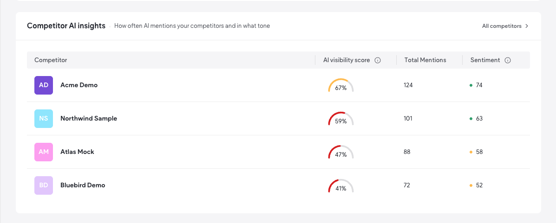Click the 41% visibility gauge
This screenshot has height=223, width=556.
coord(341,185)
